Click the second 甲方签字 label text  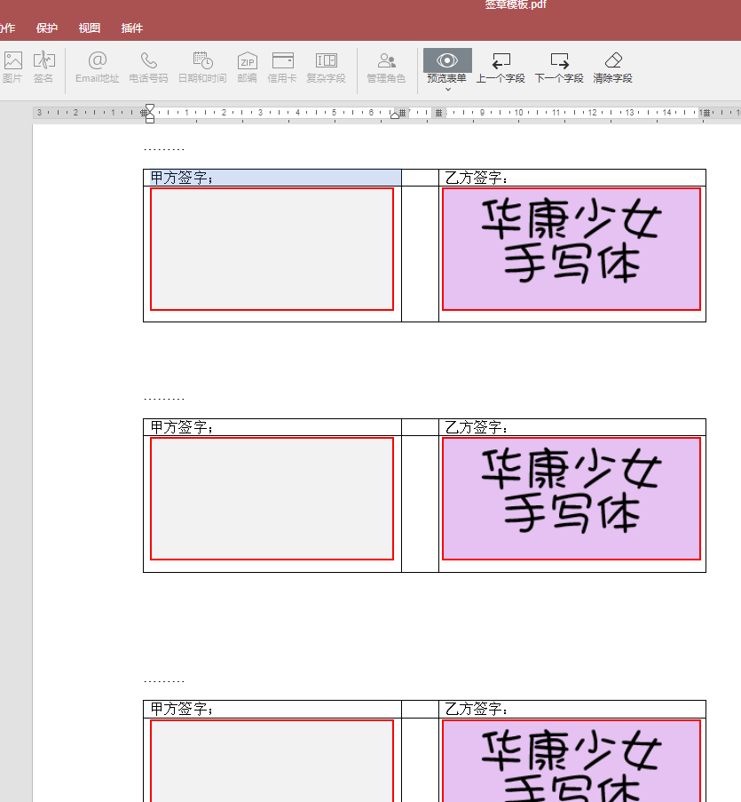pyautogui.click(x=182, y=427)
